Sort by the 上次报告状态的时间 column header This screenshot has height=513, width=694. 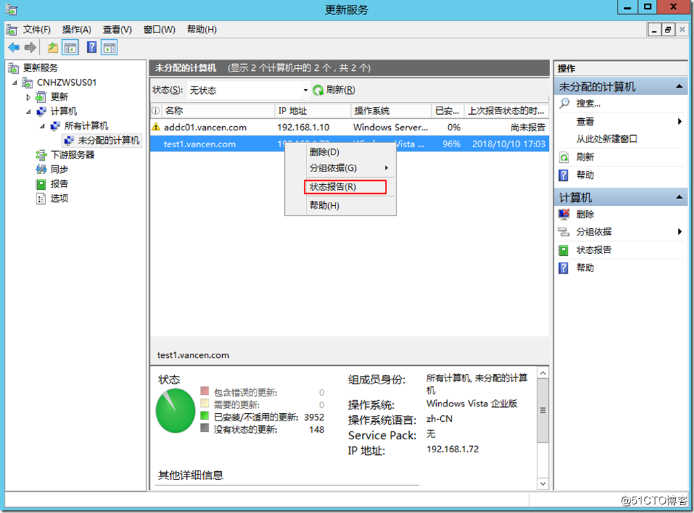(x=506, y=111)
